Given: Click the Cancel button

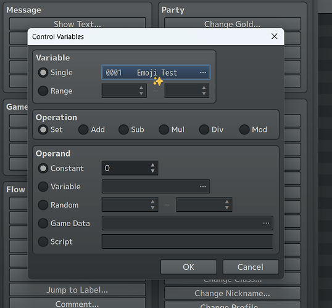Looking at the screenshot, I should pyautogui.click(x=251, y=267).
